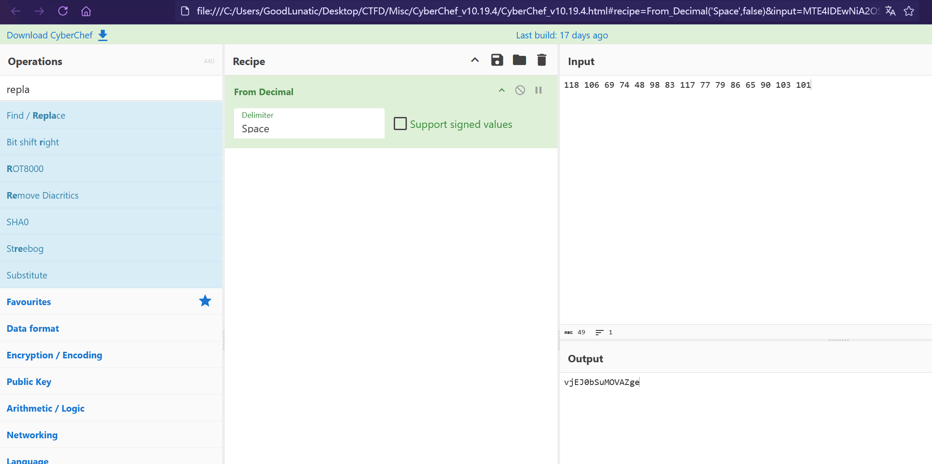Select the Bit shift right operation

click(x=111, y=142)
